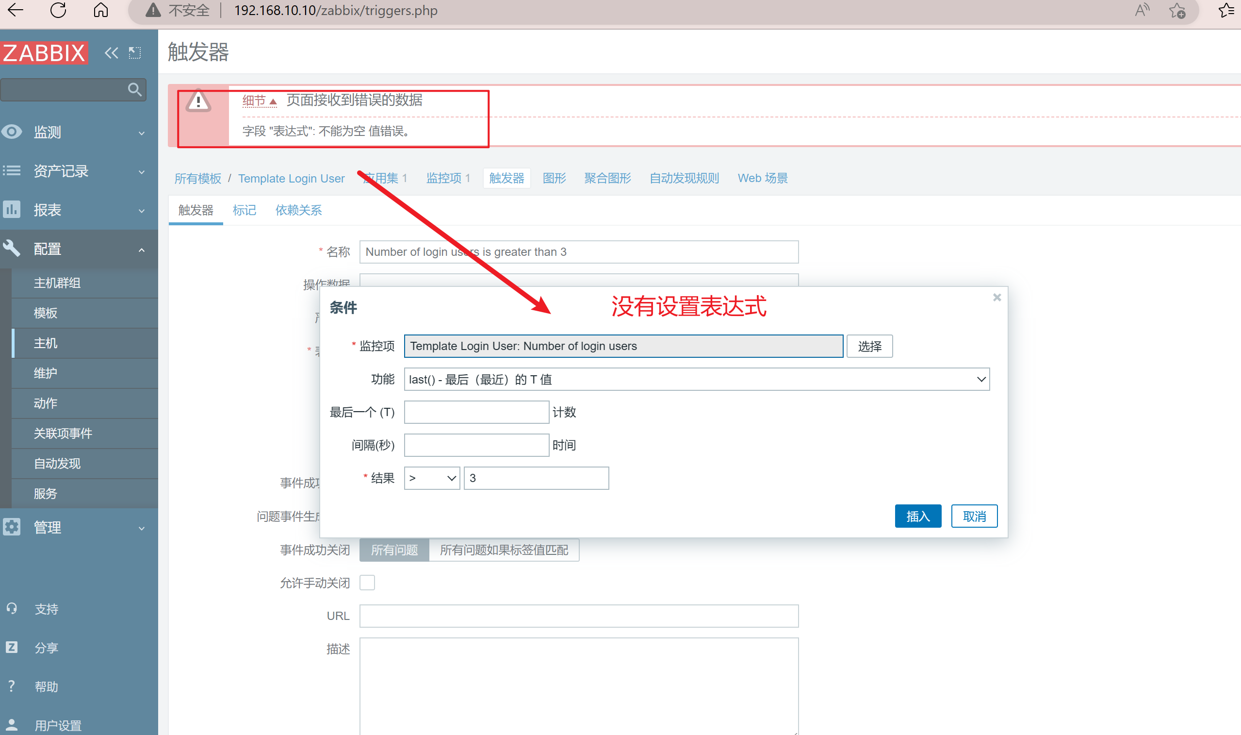Image resolution: width=1241 pixels, height=735 pixels.
Task: Open 主机 in the sidebar
Action: (46, 343)
